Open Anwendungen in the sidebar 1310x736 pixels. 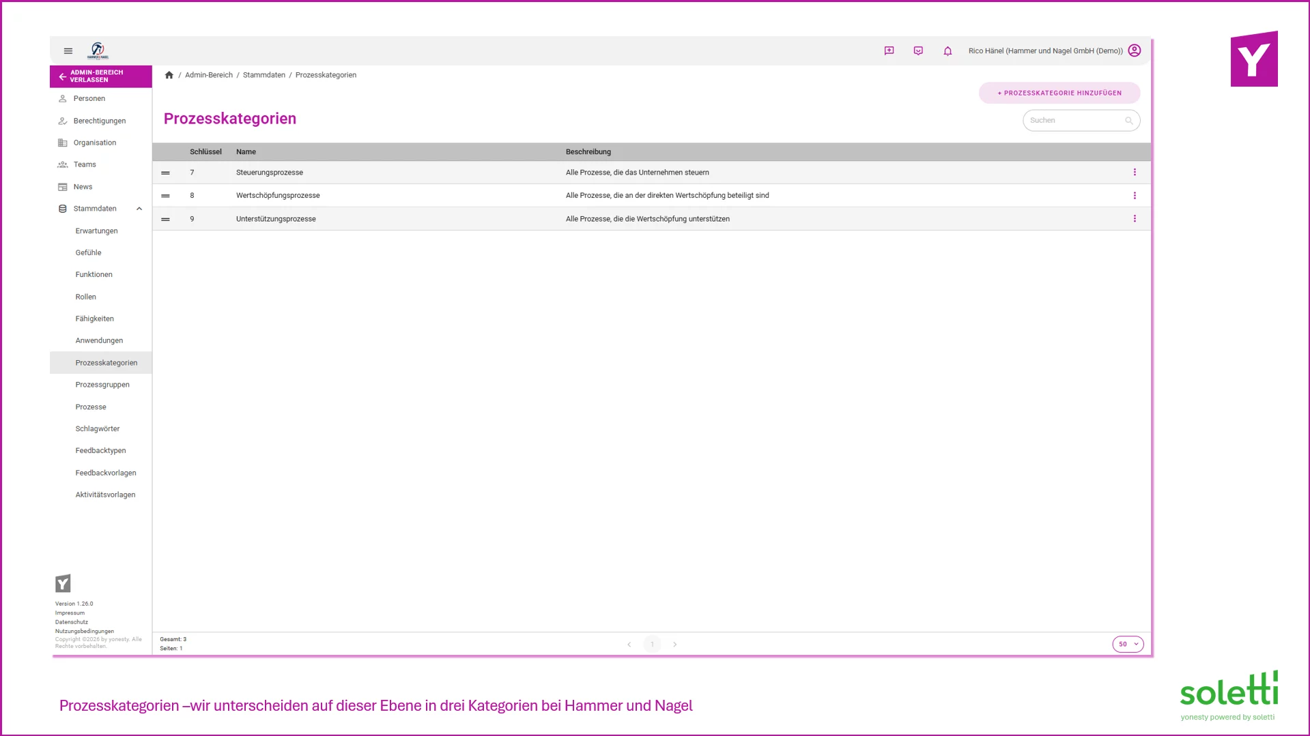pyautogui.click(x=100, y=340)
